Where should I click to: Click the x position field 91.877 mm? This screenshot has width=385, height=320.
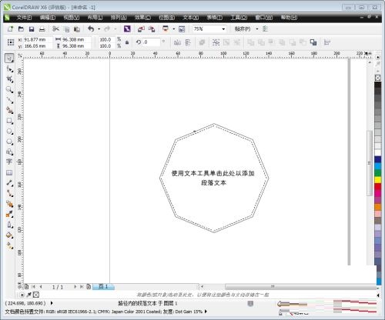click(38, 39)
